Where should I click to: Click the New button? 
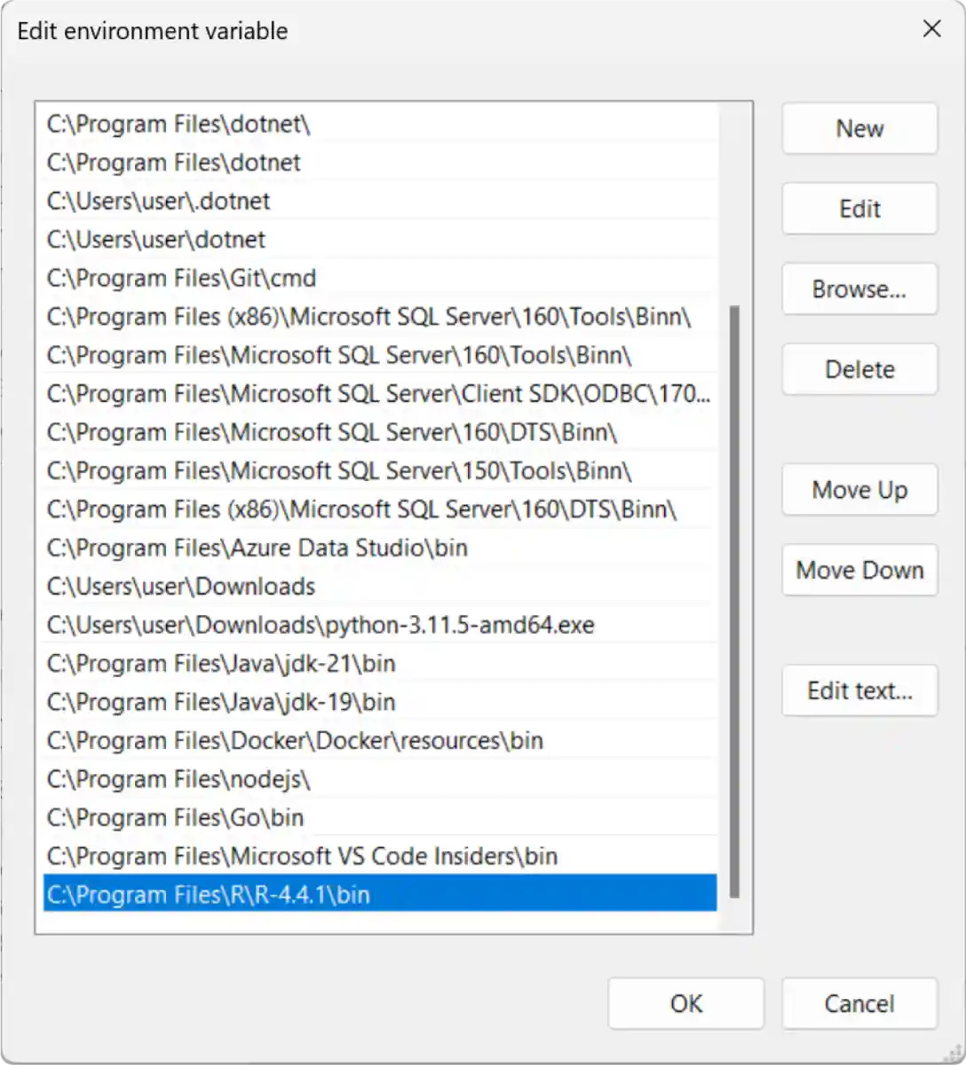point(859,129)
